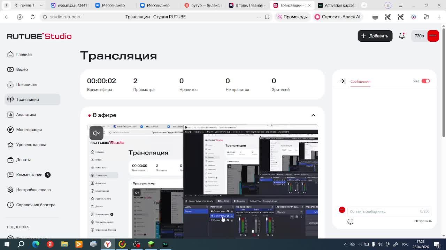Click the Добавить button
Viewport: 446px width, 250px height.
[375, 36]
